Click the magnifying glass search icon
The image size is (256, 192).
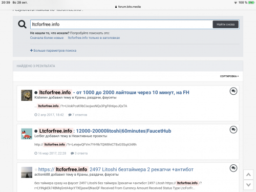pyautogui.click(x=22, y=24)
